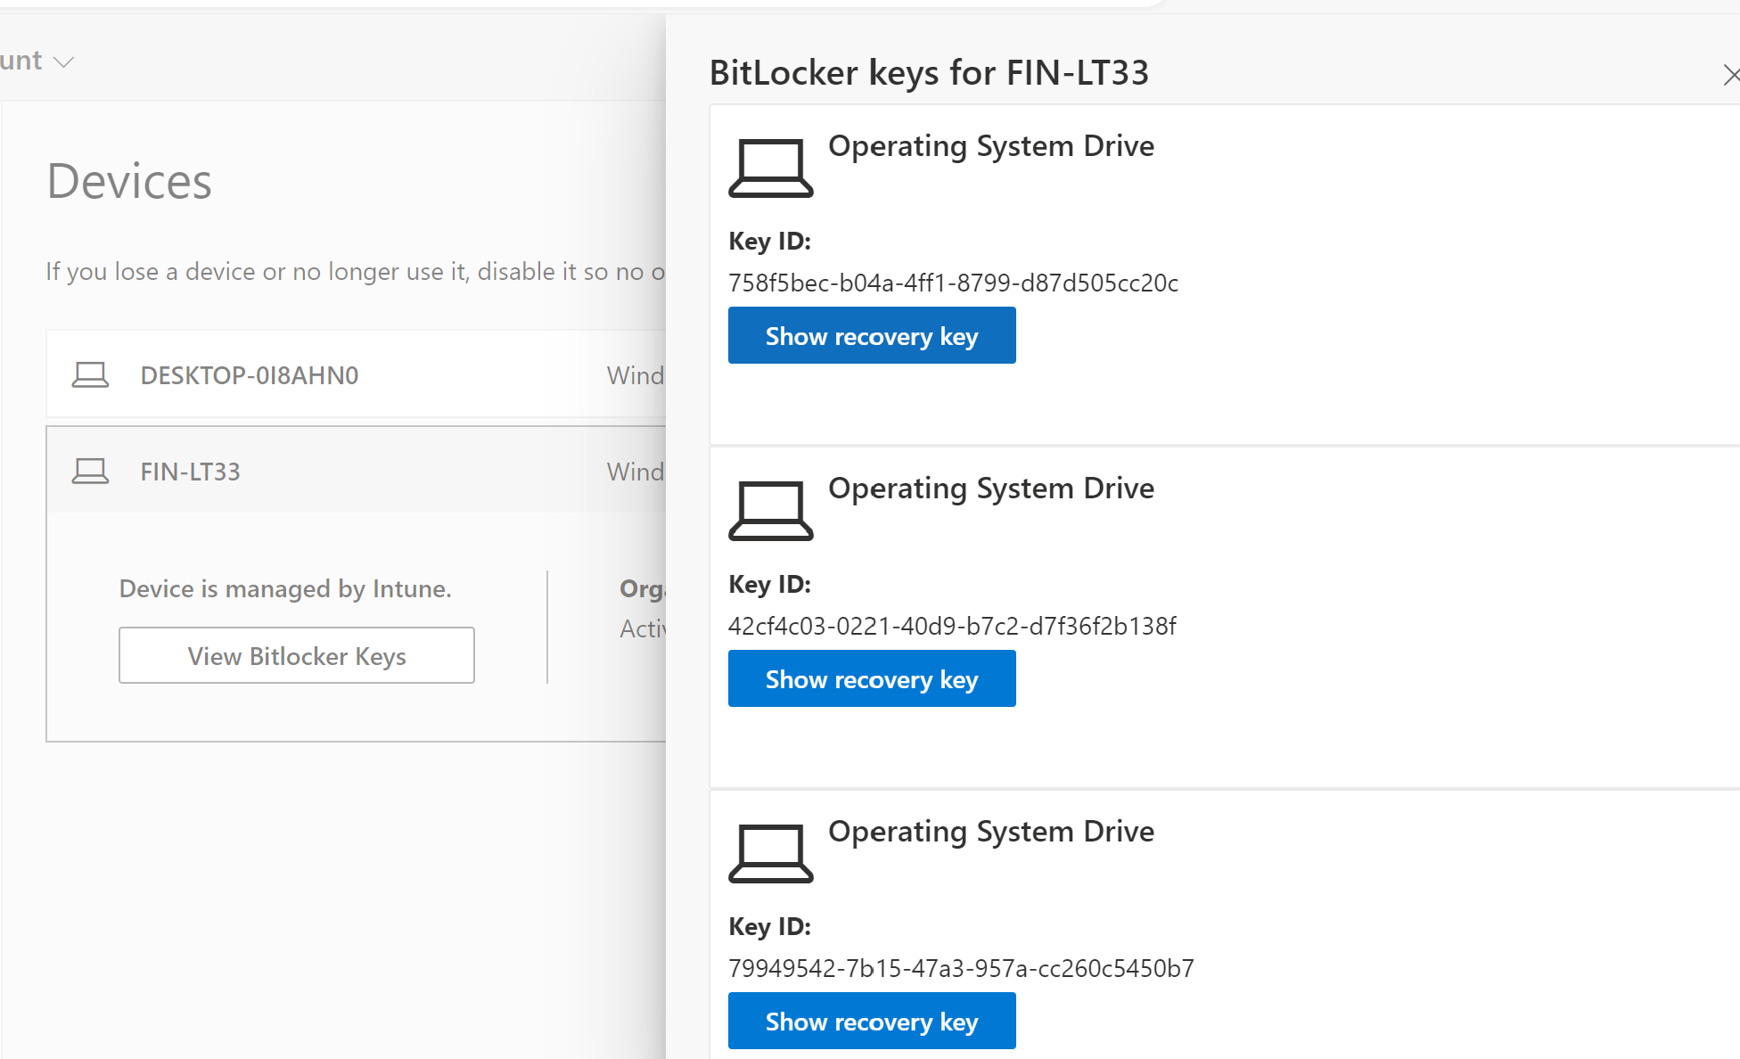Select key ID text 79949542-7b15-47a3-957a-cc260c5450b7
Screen dimensions: 1740x1059
[960, 969]
